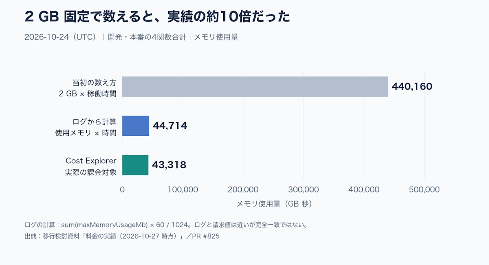Click the x-axis tick label 400,000

pos(364,190)
